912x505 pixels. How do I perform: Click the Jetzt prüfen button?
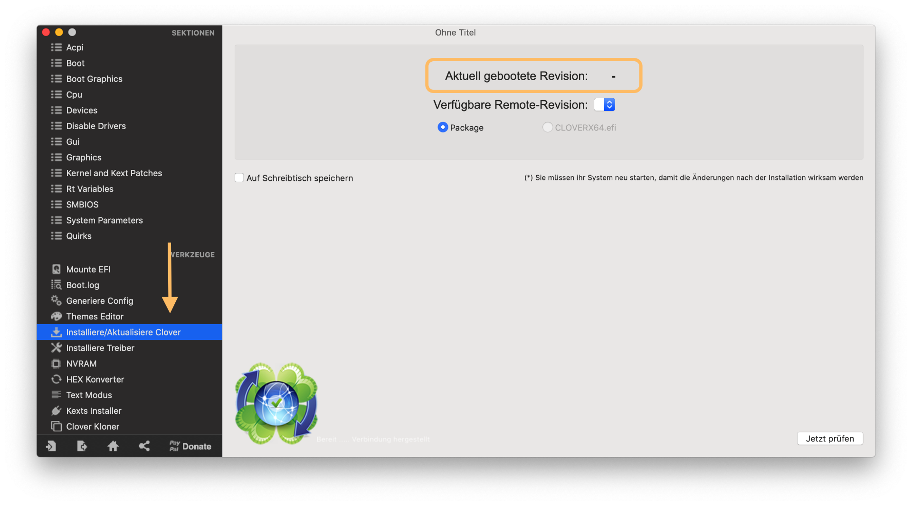pyautogui.click(x=830, y=439)
